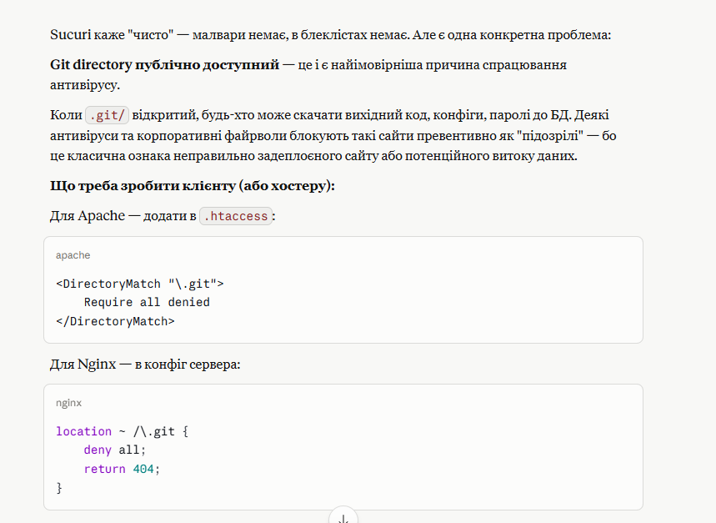Click the "deny all;" code line
Image resolution: width=716 pixels, height=523 pixels.
tap(114, 450)
